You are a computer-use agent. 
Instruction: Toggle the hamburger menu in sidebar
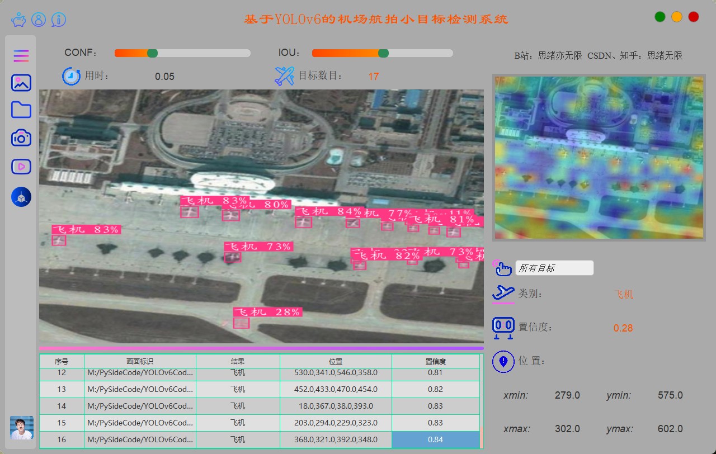21,56
